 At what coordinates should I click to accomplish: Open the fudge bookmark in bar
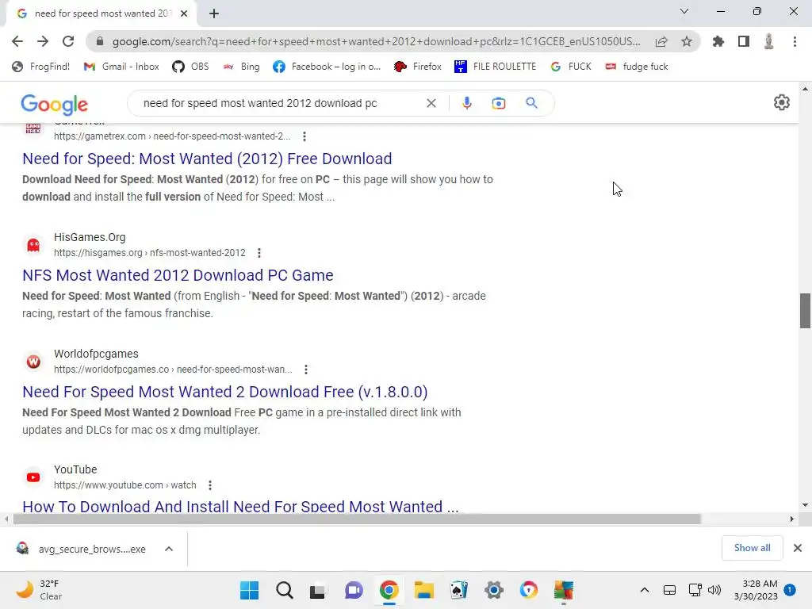[x=637, y=67]
